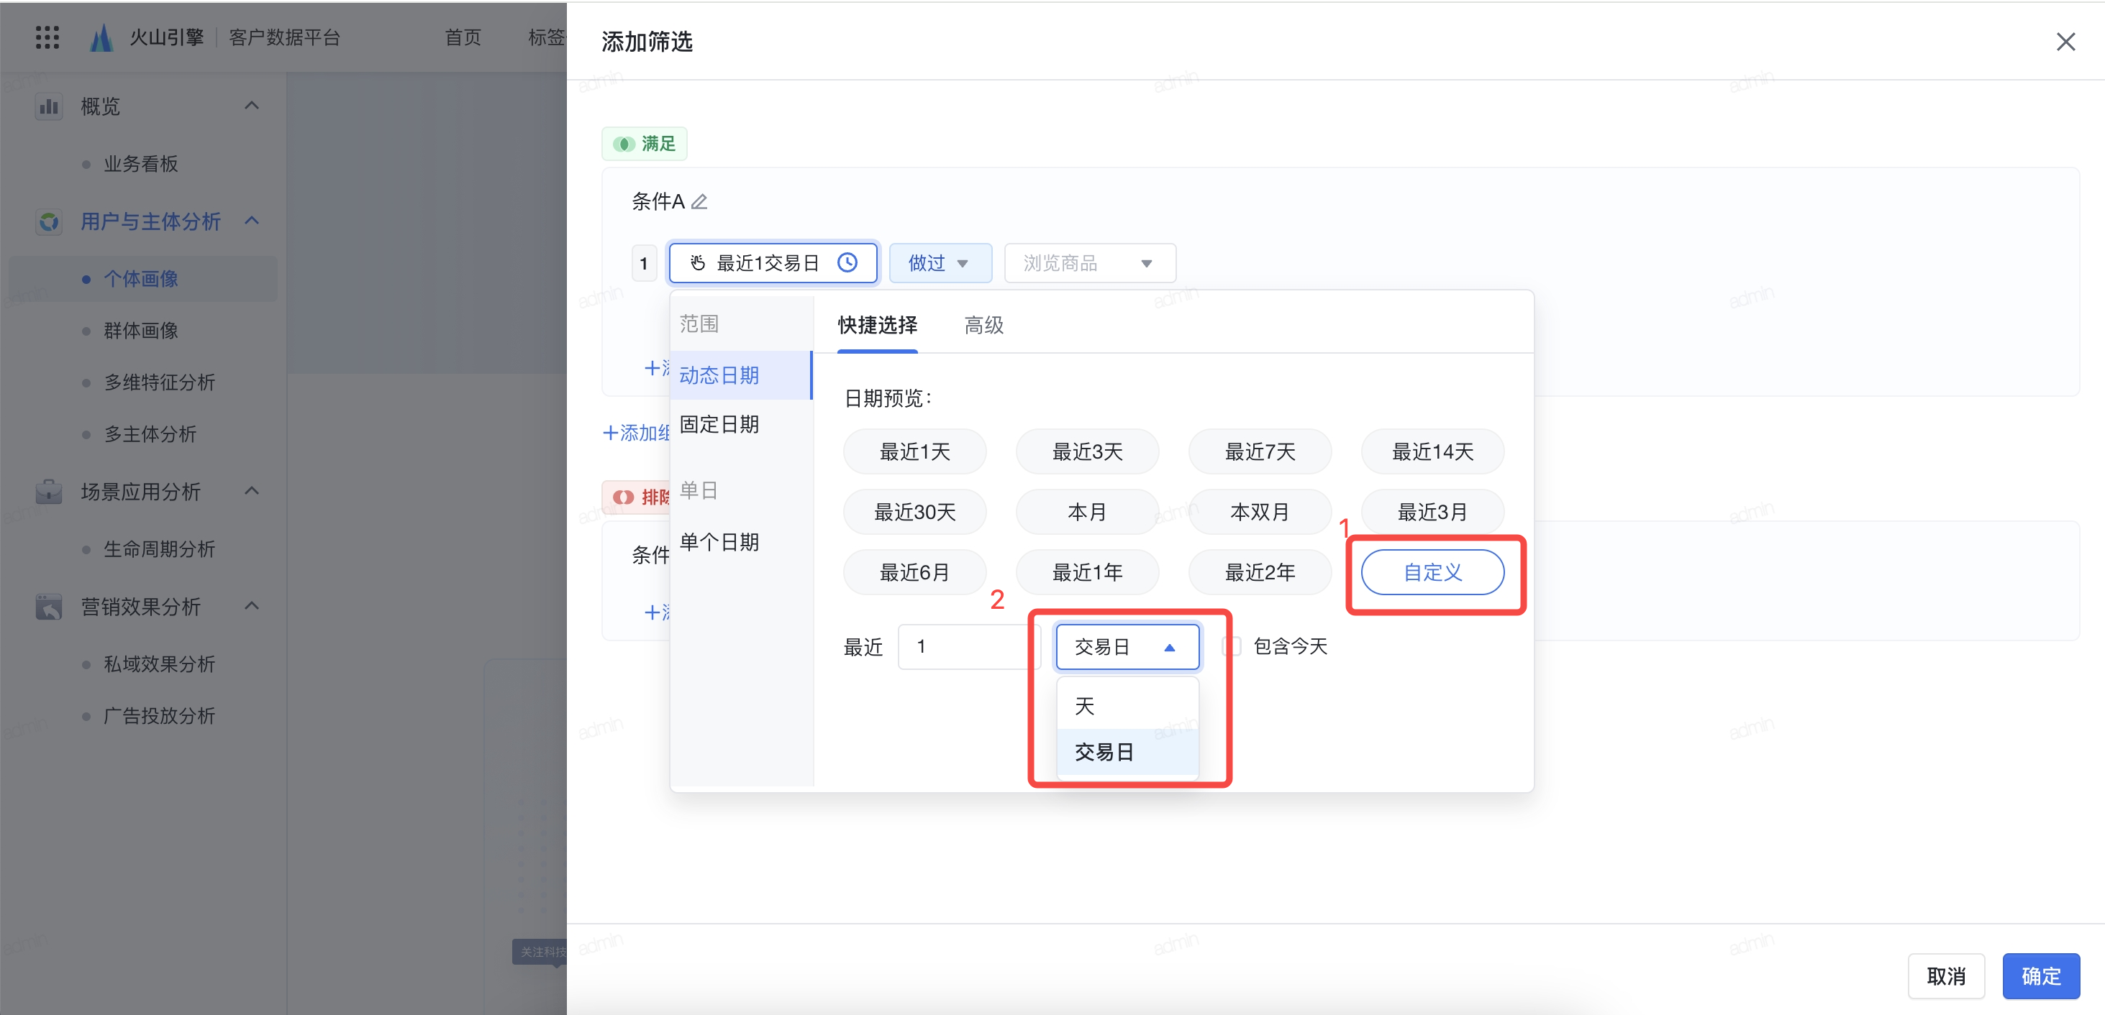Toggle the 满足 condition switch
This screenshot has height=1015, width=2105.
pyautogui.click(x=624, y=144)
